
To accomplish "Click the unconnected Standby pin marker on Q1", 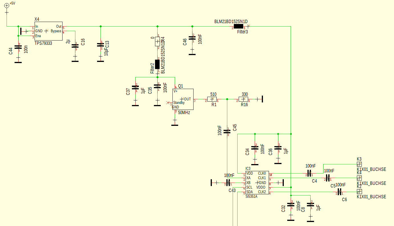I will (x=168, y=102).
